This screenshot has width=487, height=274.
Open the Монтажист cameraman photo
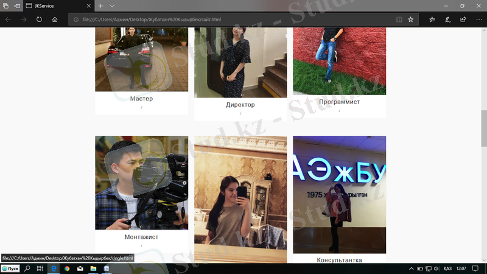click(x=142, y=183)
